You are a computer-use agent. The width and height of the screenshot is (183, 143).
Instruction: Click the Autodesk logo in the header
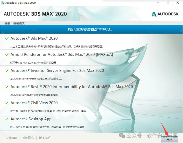coord(165,14)
